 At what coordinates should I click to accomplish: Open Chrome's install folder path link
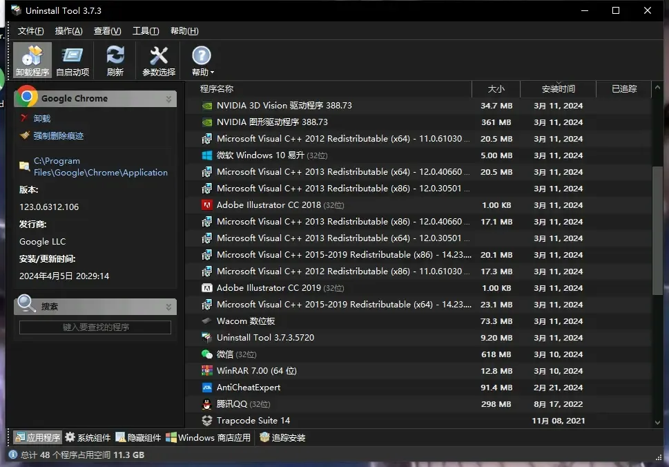click(x=100, y=166)
